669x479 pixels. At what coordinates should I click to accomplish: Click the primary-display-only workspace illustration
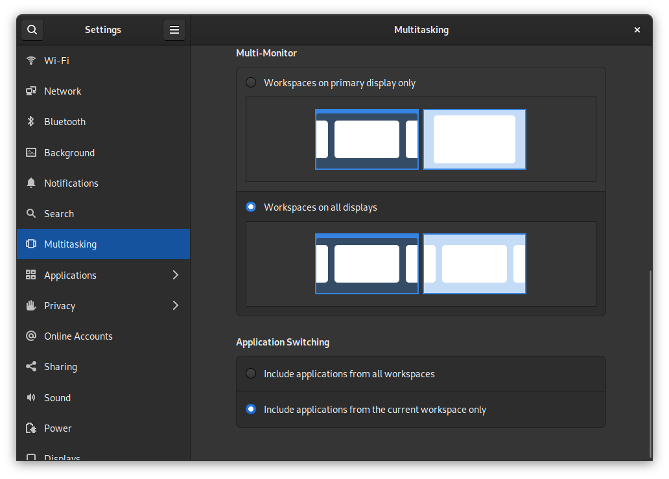[x=421, y=139]
